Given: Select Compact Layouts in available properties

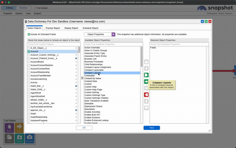Looking at the screenshot, I should pyautogui.click(x=112, y=73).
